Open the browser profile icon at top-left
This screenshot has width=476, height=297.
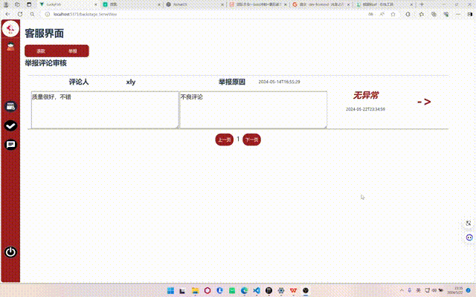6,4
